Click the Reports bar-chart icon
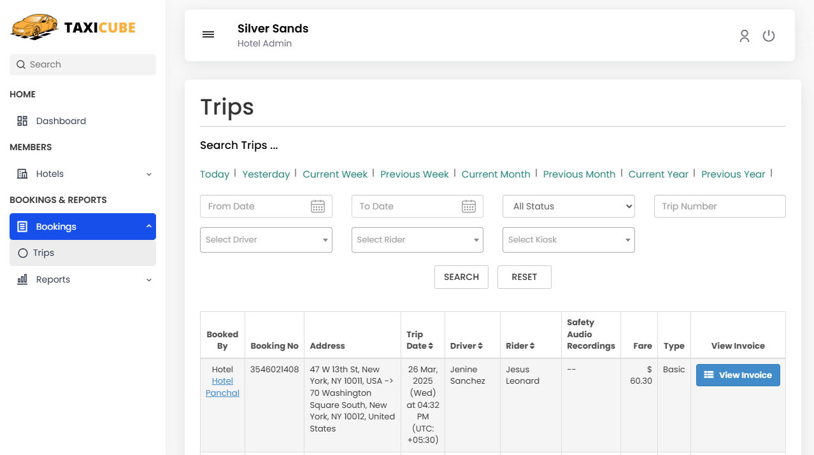Viewport: 814px width, 455px height. (x=22, y=279)
